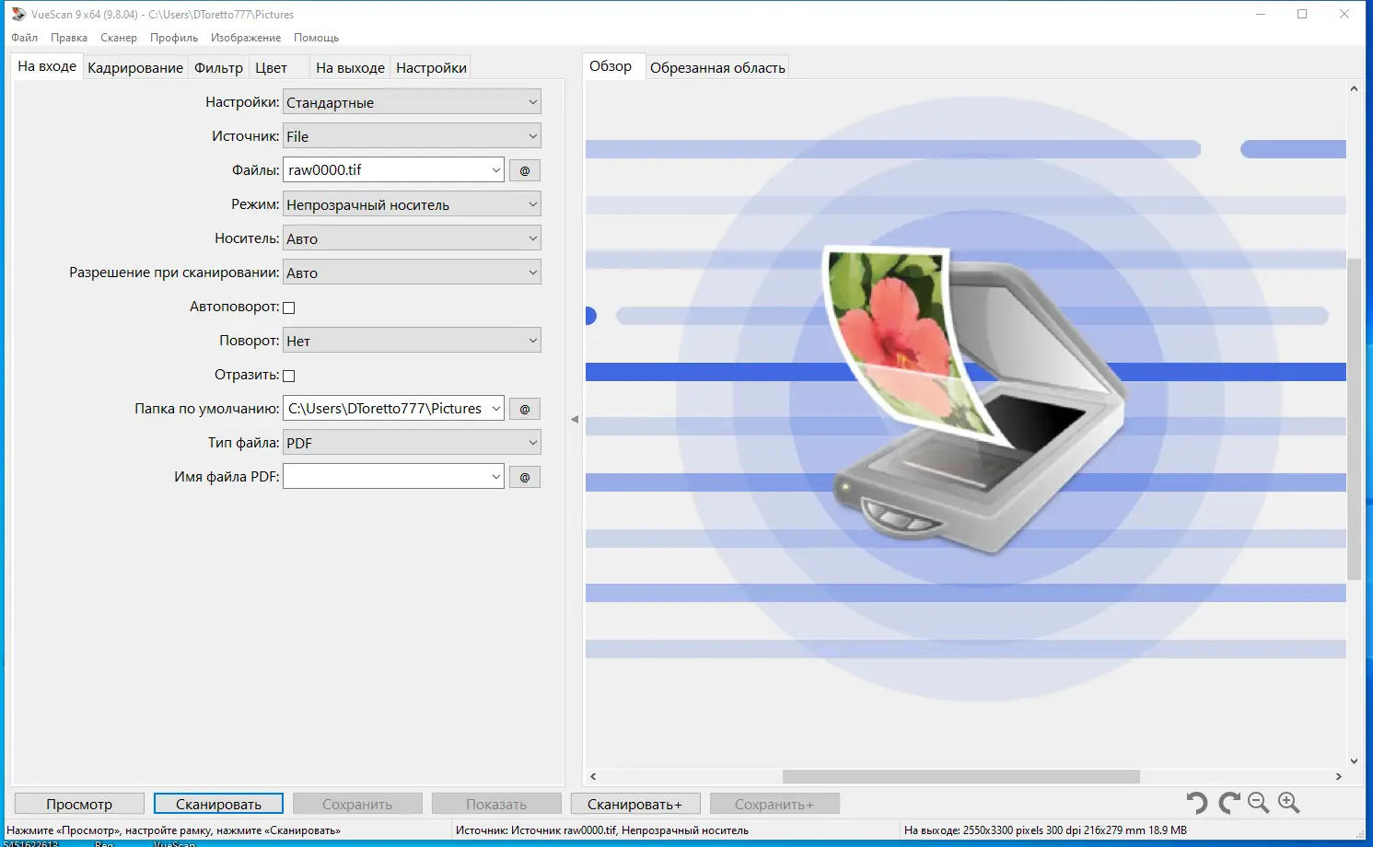Enable the Отразить checkbox
Screen dimensions: 1373x847
(288, 375)
